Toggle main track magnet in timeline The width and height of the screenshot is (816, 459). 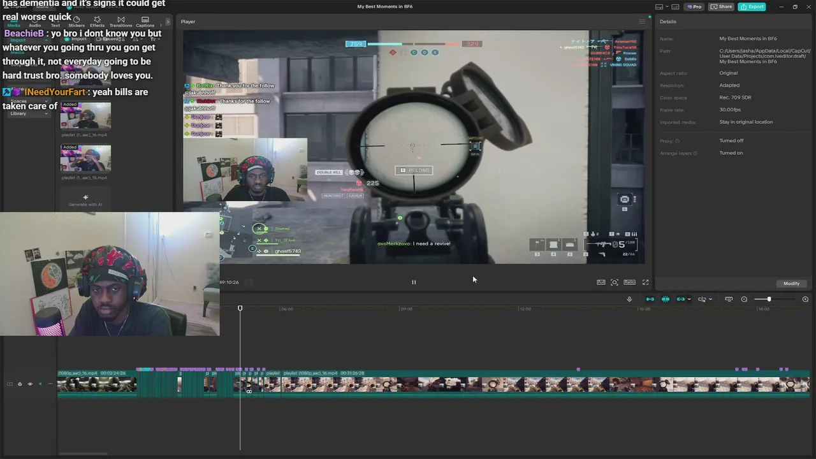click(x=650, y=299)
